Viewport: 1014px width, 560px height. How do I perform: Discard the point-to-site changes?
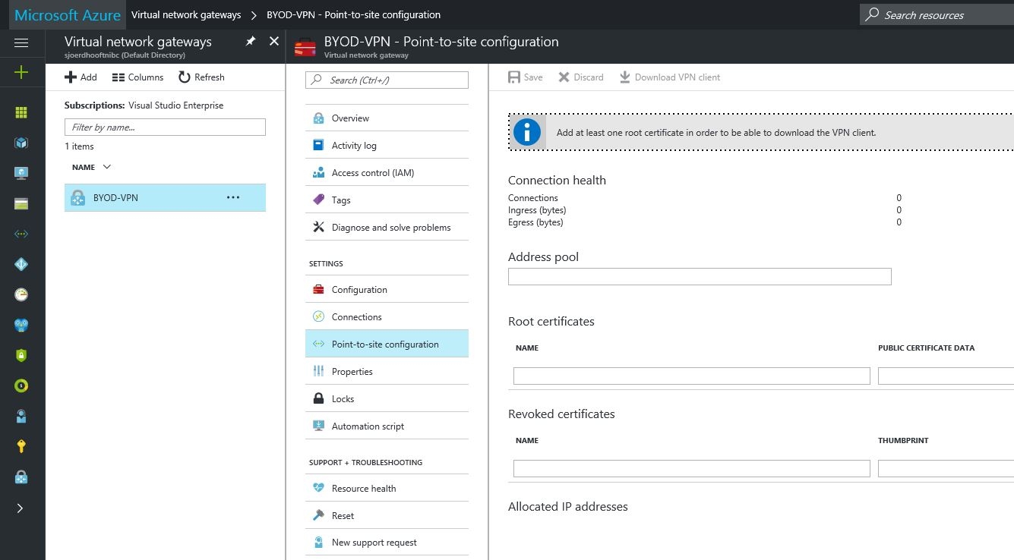click(x=581, y=77)
